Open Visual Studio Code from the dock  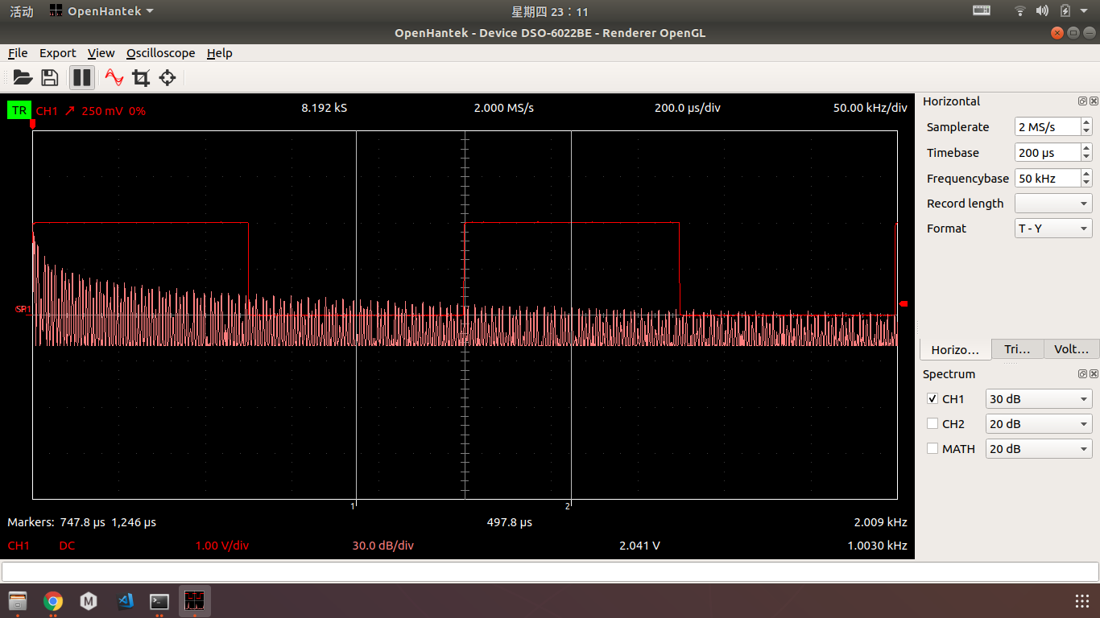tap(124, 600)
